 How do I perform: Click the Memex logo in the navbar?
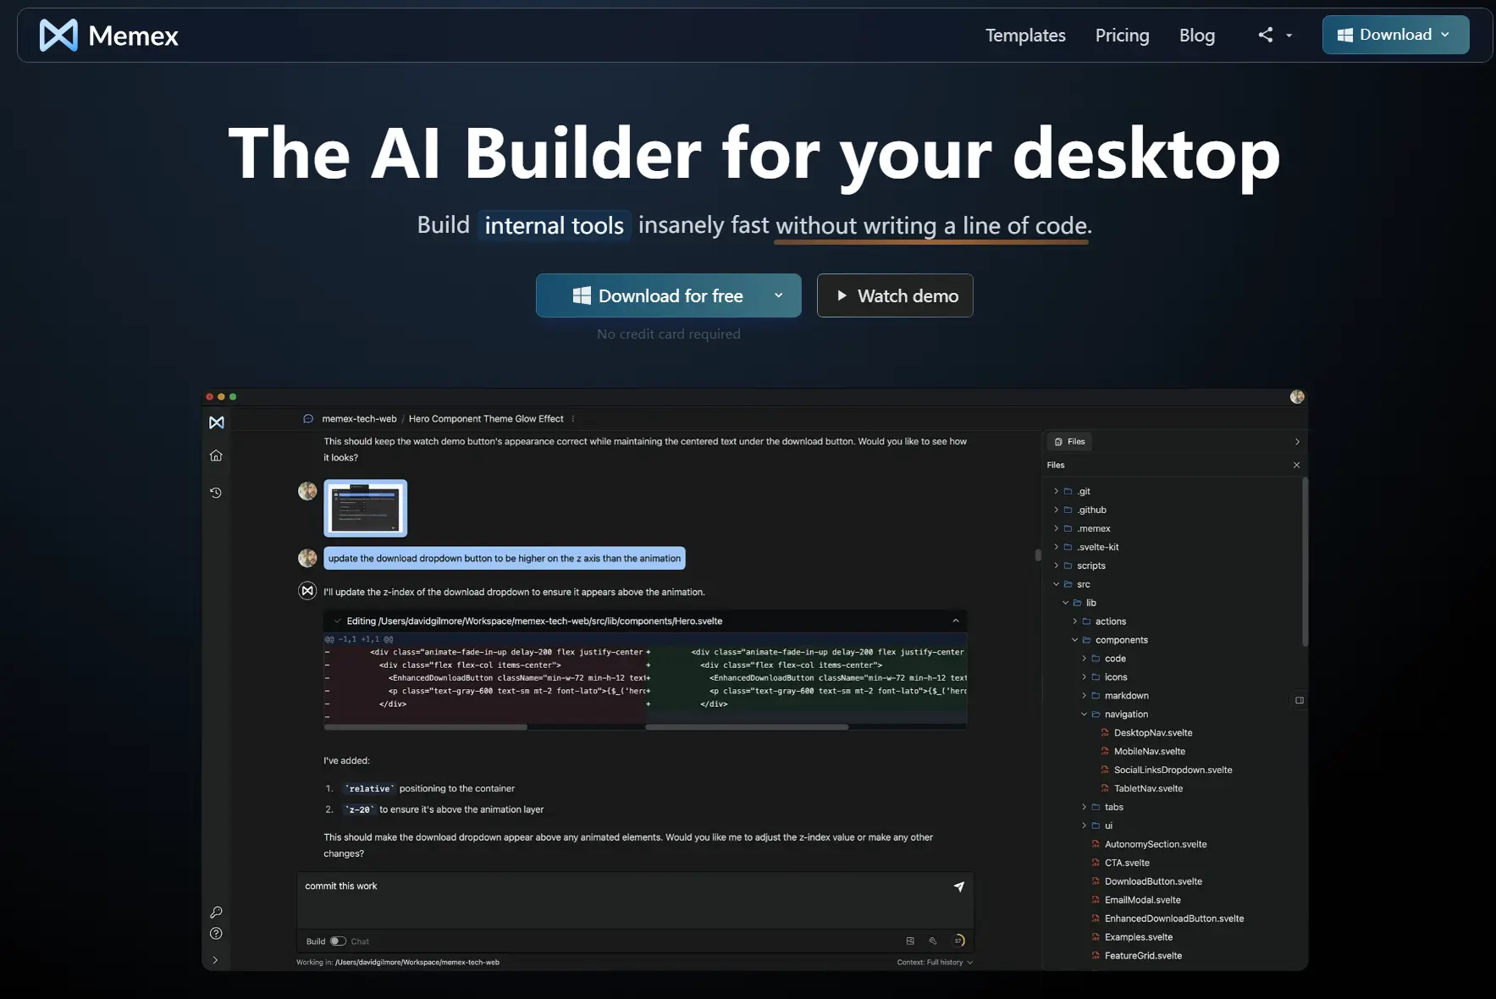pos(108,36)
